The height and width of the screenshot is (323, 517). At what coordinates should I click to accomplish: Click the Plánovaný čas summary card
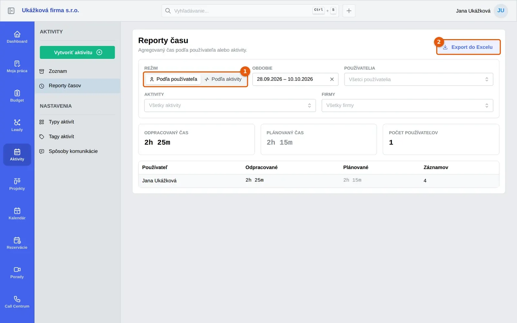coord(319,140)
